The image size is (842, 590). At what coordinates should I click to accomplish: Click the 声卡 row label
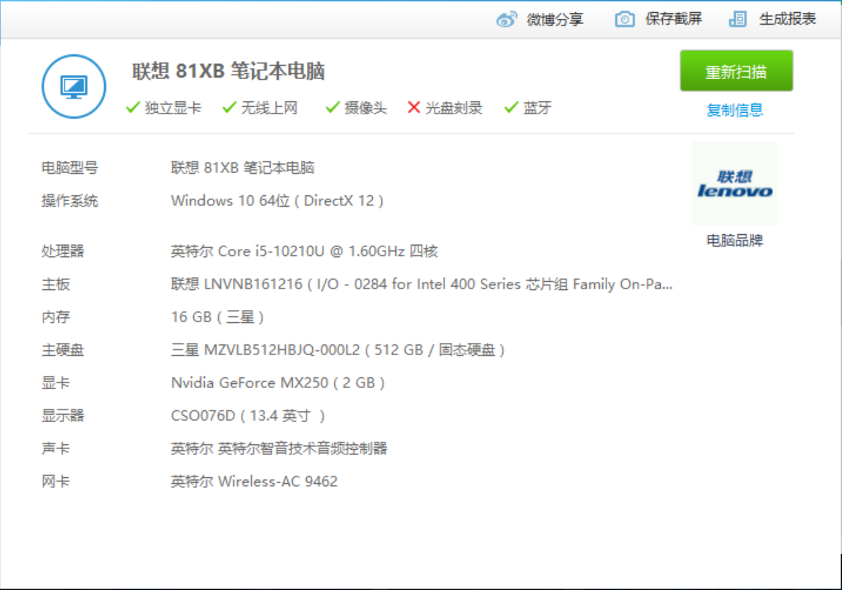pos(56,448)
